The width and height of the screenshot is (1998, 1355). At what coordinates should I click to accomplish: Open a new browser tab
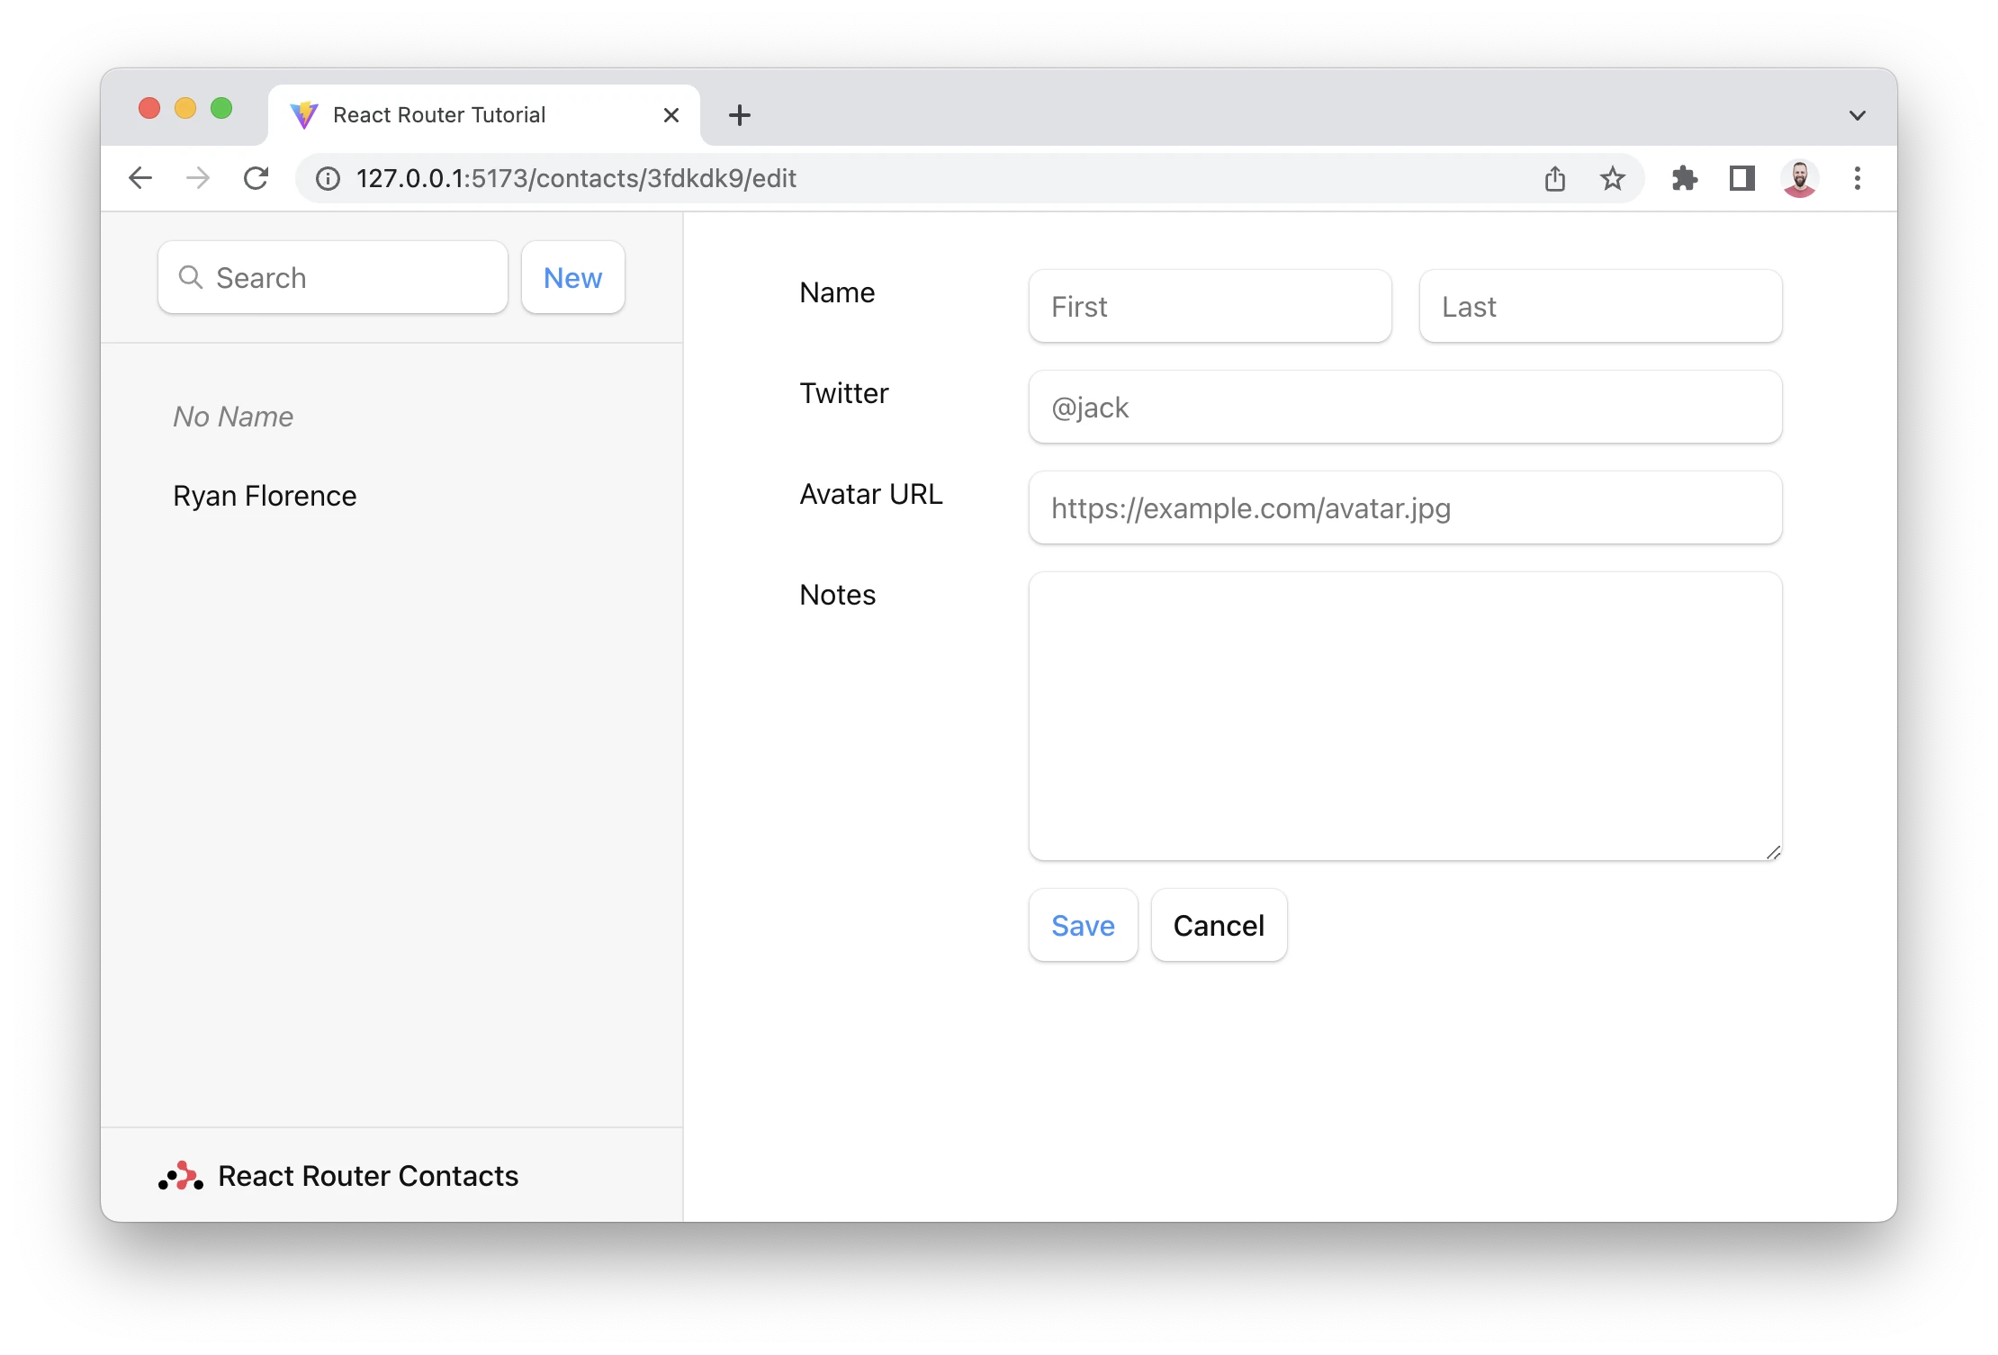click(x=739, y=115)
